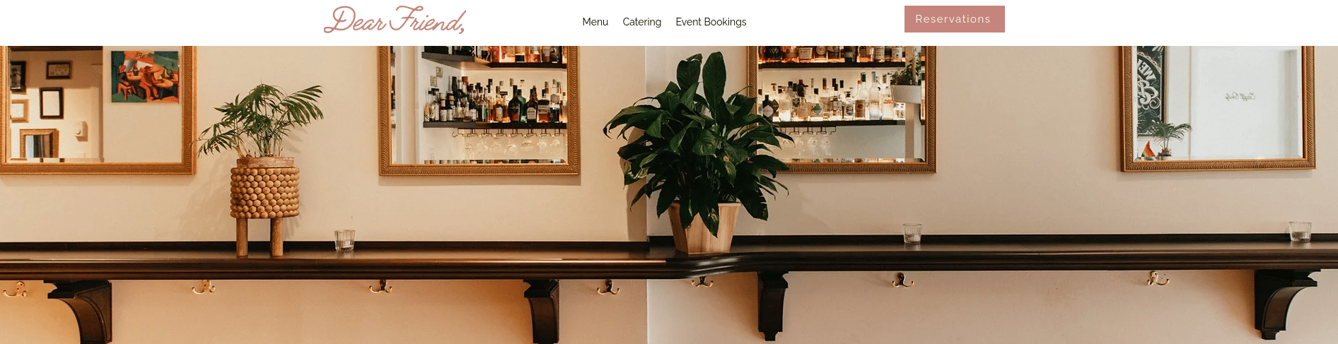This screenshot has width=1338, height=344.
Task: Click the wooden pot under the peace lily
Action: (704, 227)
